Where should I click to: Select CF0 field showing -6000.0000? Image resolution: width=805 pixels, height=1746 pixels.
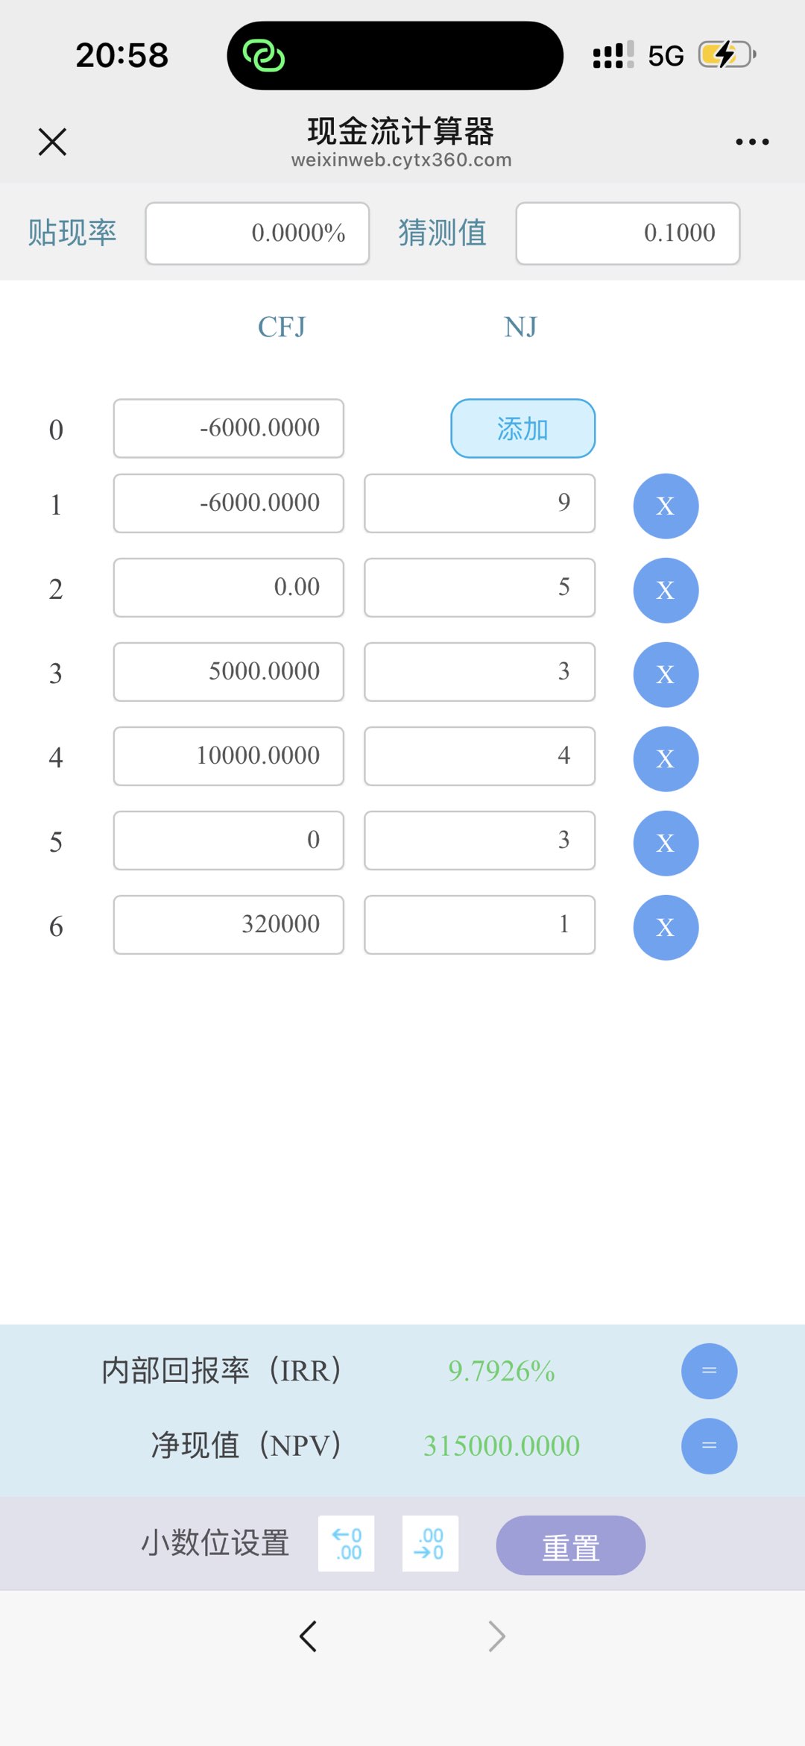[x=228, y=428]
